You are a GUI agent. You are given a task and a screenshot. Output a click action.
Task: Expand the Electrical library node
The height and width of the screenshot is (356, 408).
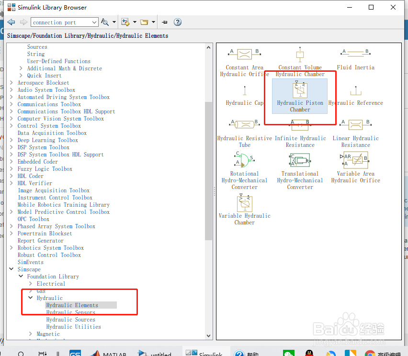31,283
